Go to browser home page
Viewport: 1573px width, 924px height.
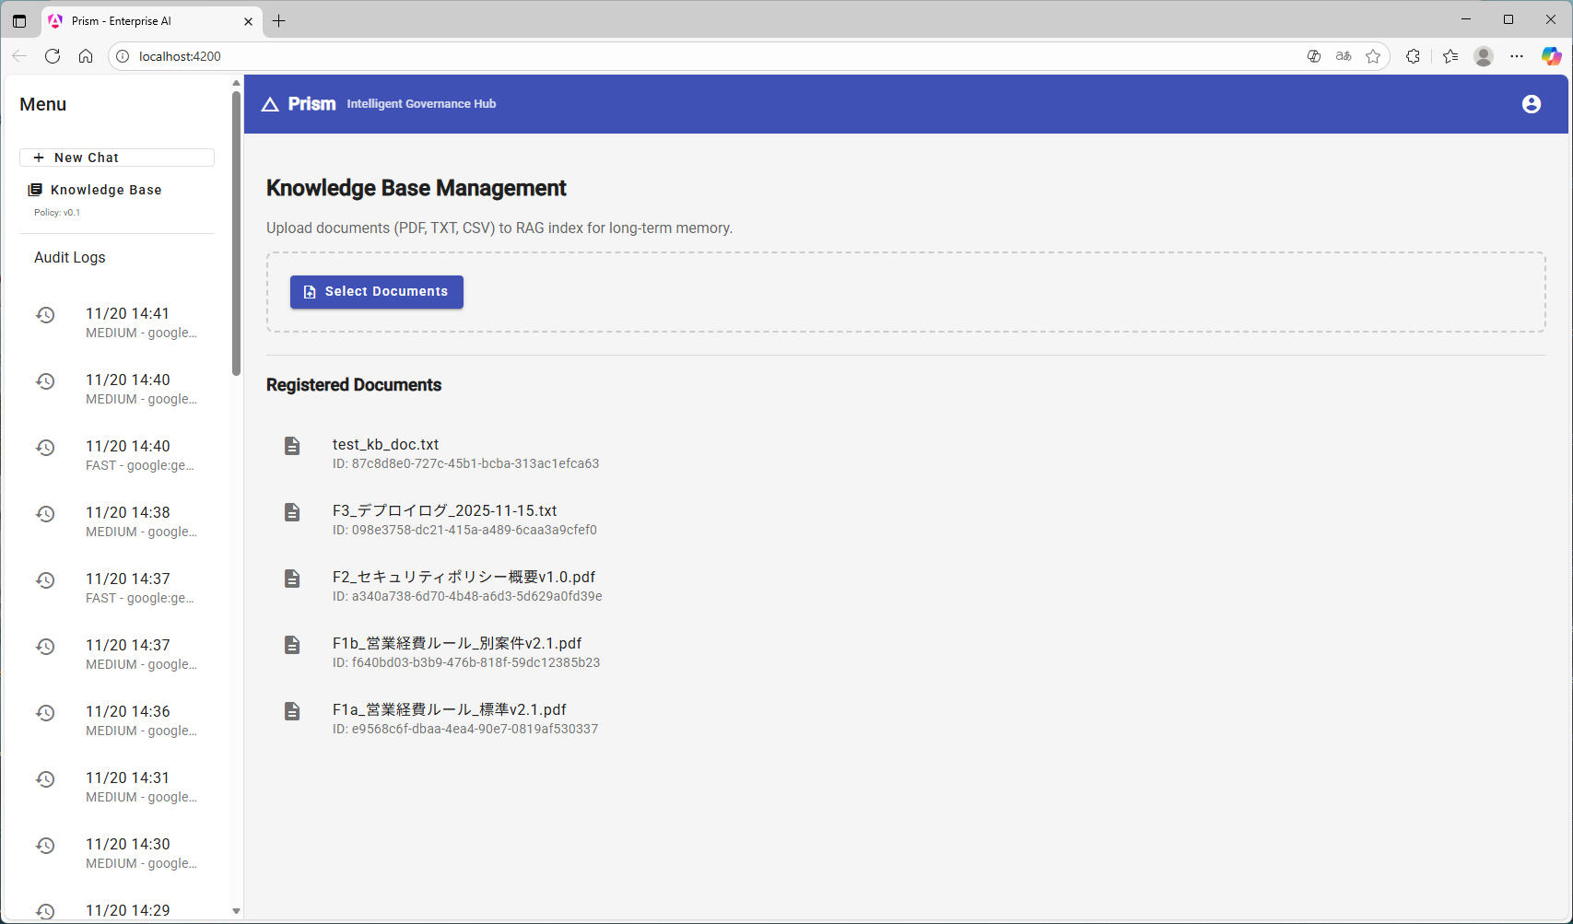point(86,56)
